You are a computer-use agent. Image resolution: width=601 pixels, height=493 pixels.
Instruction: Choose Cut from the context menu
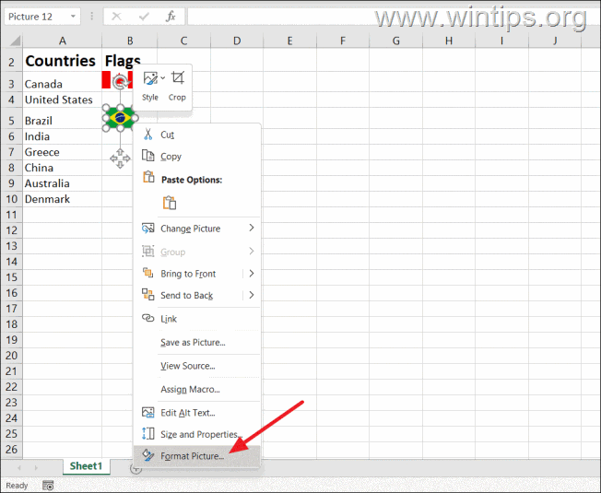click(197, 135)
